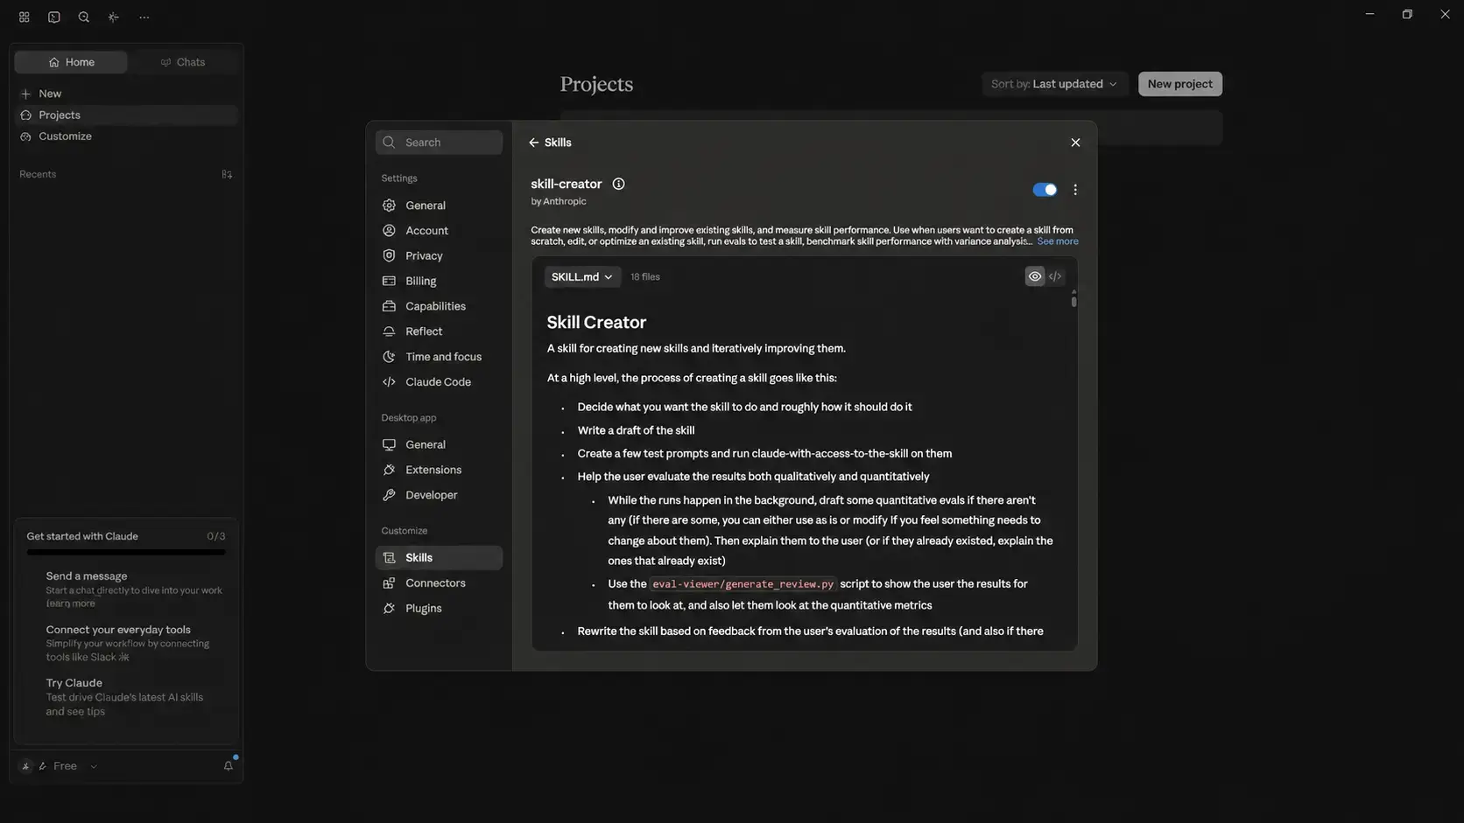Start a New chat in sidebar
Image resolution: width=1464 pixels, height=823 pixels.
point(126,94)
